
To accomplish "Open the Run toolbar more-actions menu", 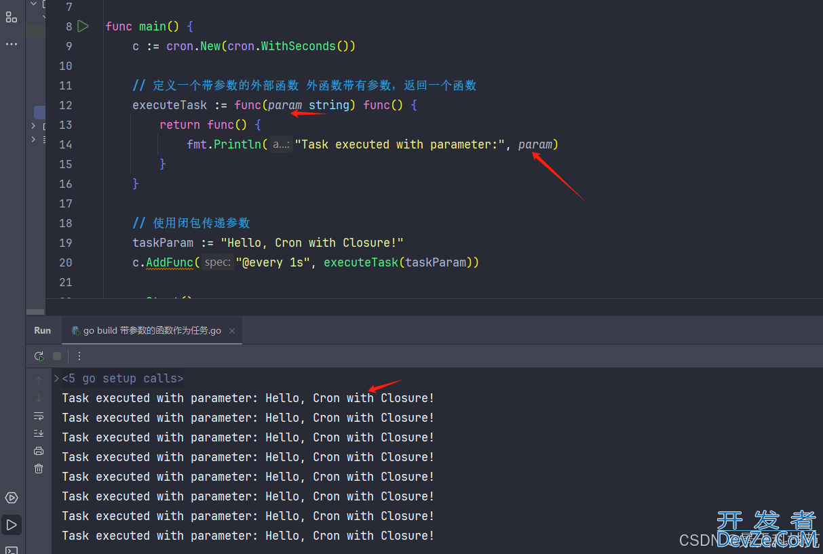I will tap(79, 356).
